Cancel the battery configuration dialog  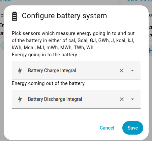coord(107,128)
